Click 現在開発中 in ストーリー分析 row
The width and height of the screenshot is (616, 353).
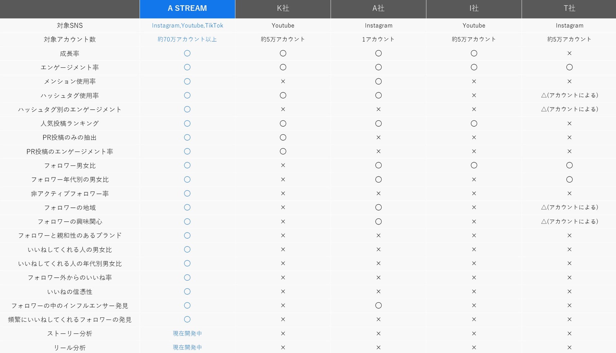tap(187, 333)
